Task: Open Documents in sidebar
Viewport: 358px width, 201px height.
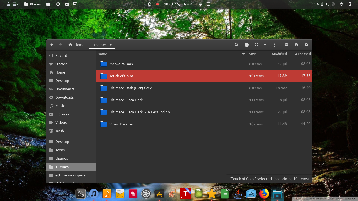Action: [x=71, y=89]
